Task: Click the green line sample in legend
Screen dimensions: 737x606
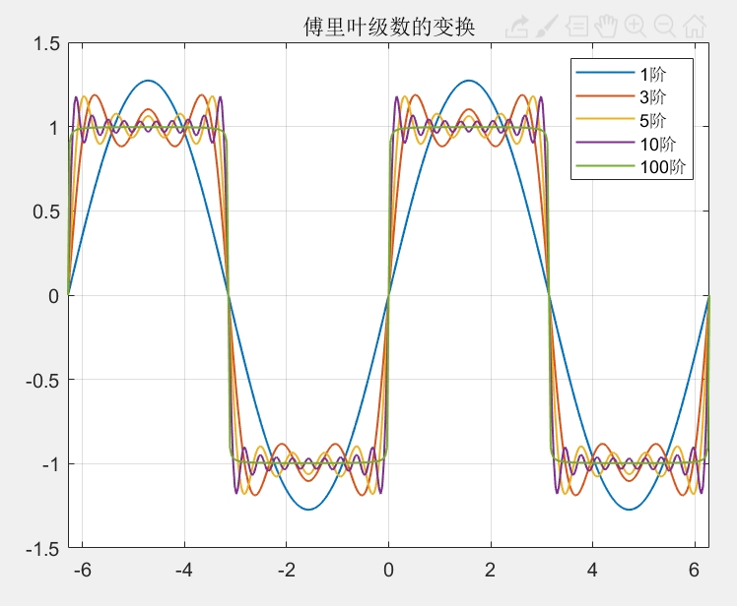Action: tap(605, 165)
